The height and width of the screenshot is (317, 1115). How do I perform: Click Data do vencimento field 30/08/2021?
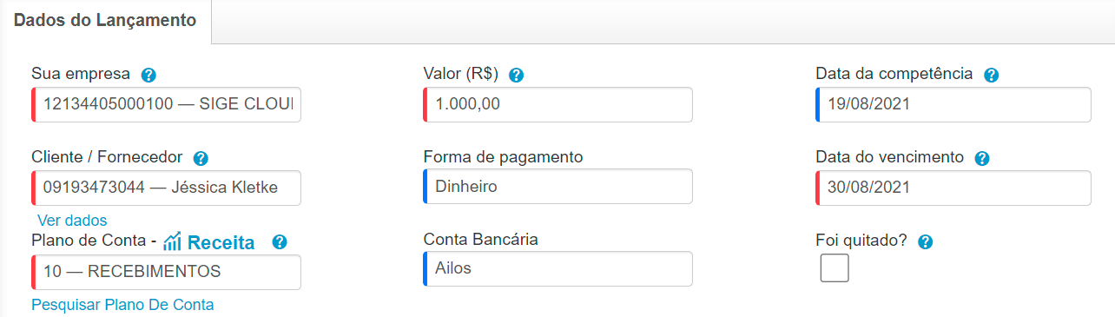click(953, 188)
